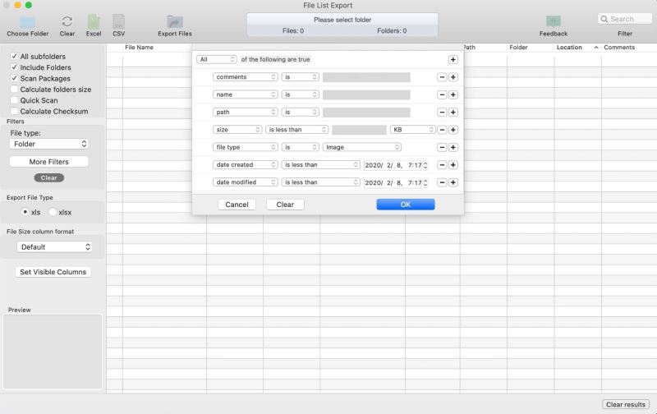Open the date modified criterion dropdown
This screenshot has width=657, height=414.
click(x=245, y=182)
